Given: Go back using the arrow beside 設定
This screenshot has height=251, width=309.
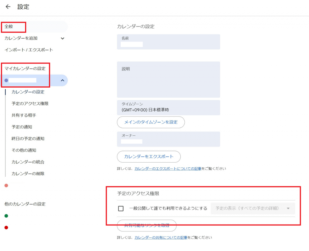Looking at the screenshot, I should (8, 7).
